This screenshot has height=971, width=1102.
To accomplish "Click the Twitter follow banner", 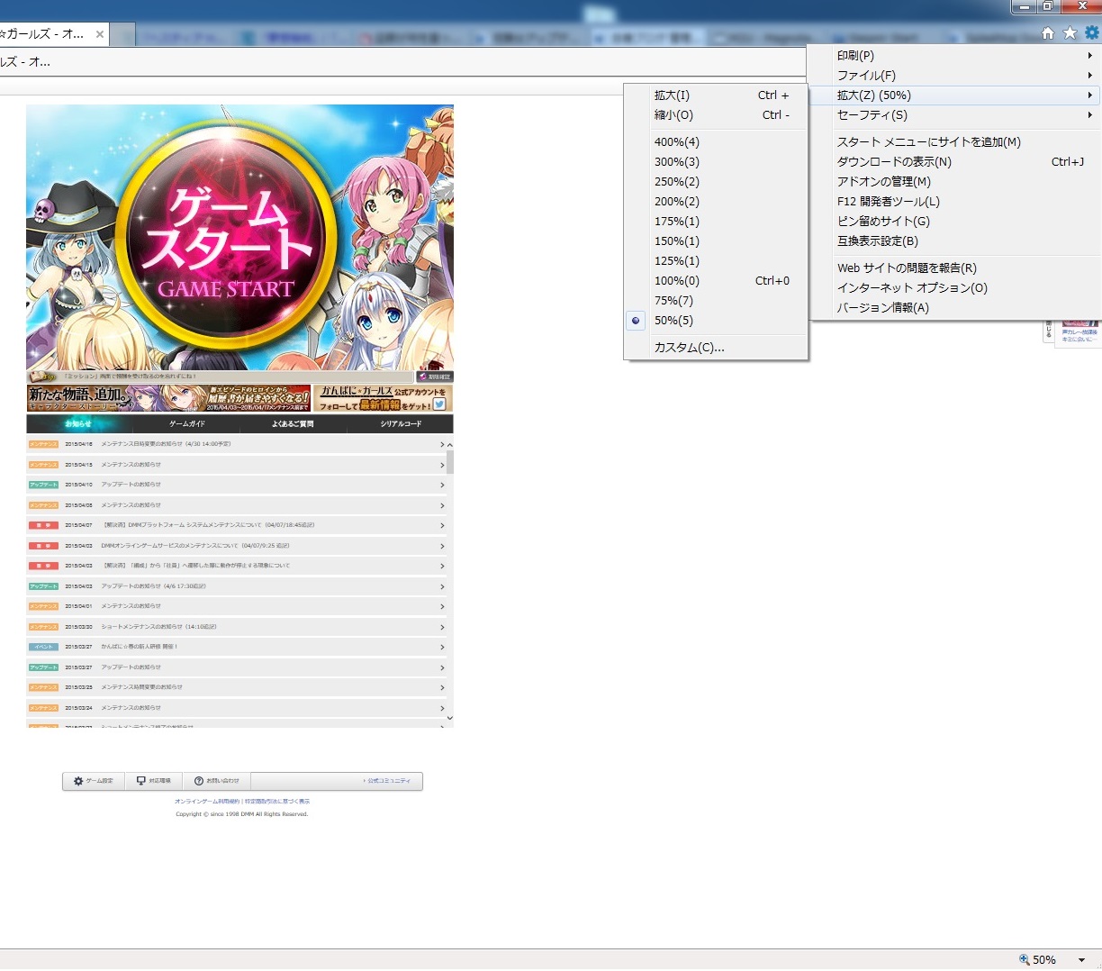I will pyautogui.click(x=383, y=398).
